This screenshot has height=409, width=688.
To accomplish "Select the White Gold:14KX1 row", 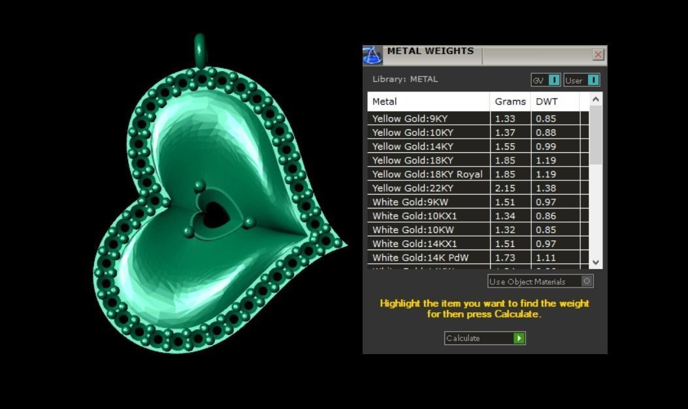I will point(478,244).
